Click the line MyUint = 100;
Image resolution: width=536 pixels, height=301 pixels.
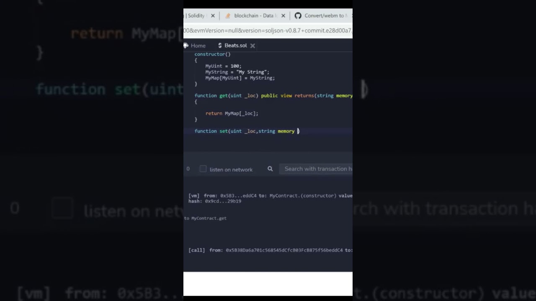(223, 66)
